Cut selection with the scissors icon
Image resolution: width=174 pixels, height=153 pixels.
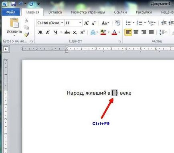pos(26,20)
